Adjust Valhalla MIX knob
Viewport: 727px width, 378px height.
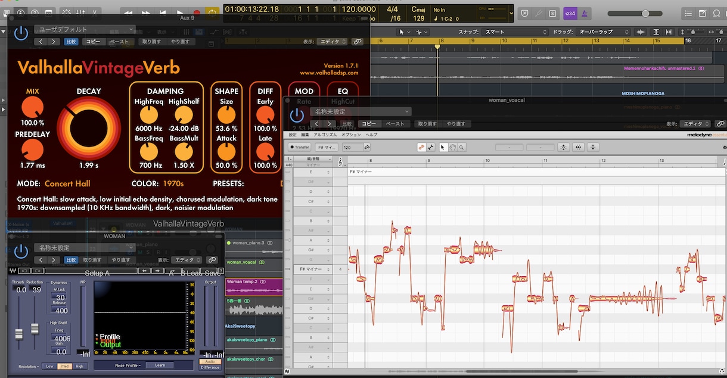coord(33,108)
